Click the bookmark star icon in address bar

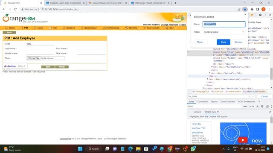[x=245, y=9]
